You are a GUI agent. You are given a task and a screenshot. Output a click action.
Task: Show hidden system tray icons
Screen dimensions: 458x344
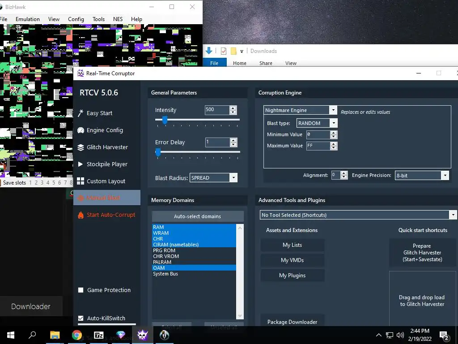[x=378, y=335]
